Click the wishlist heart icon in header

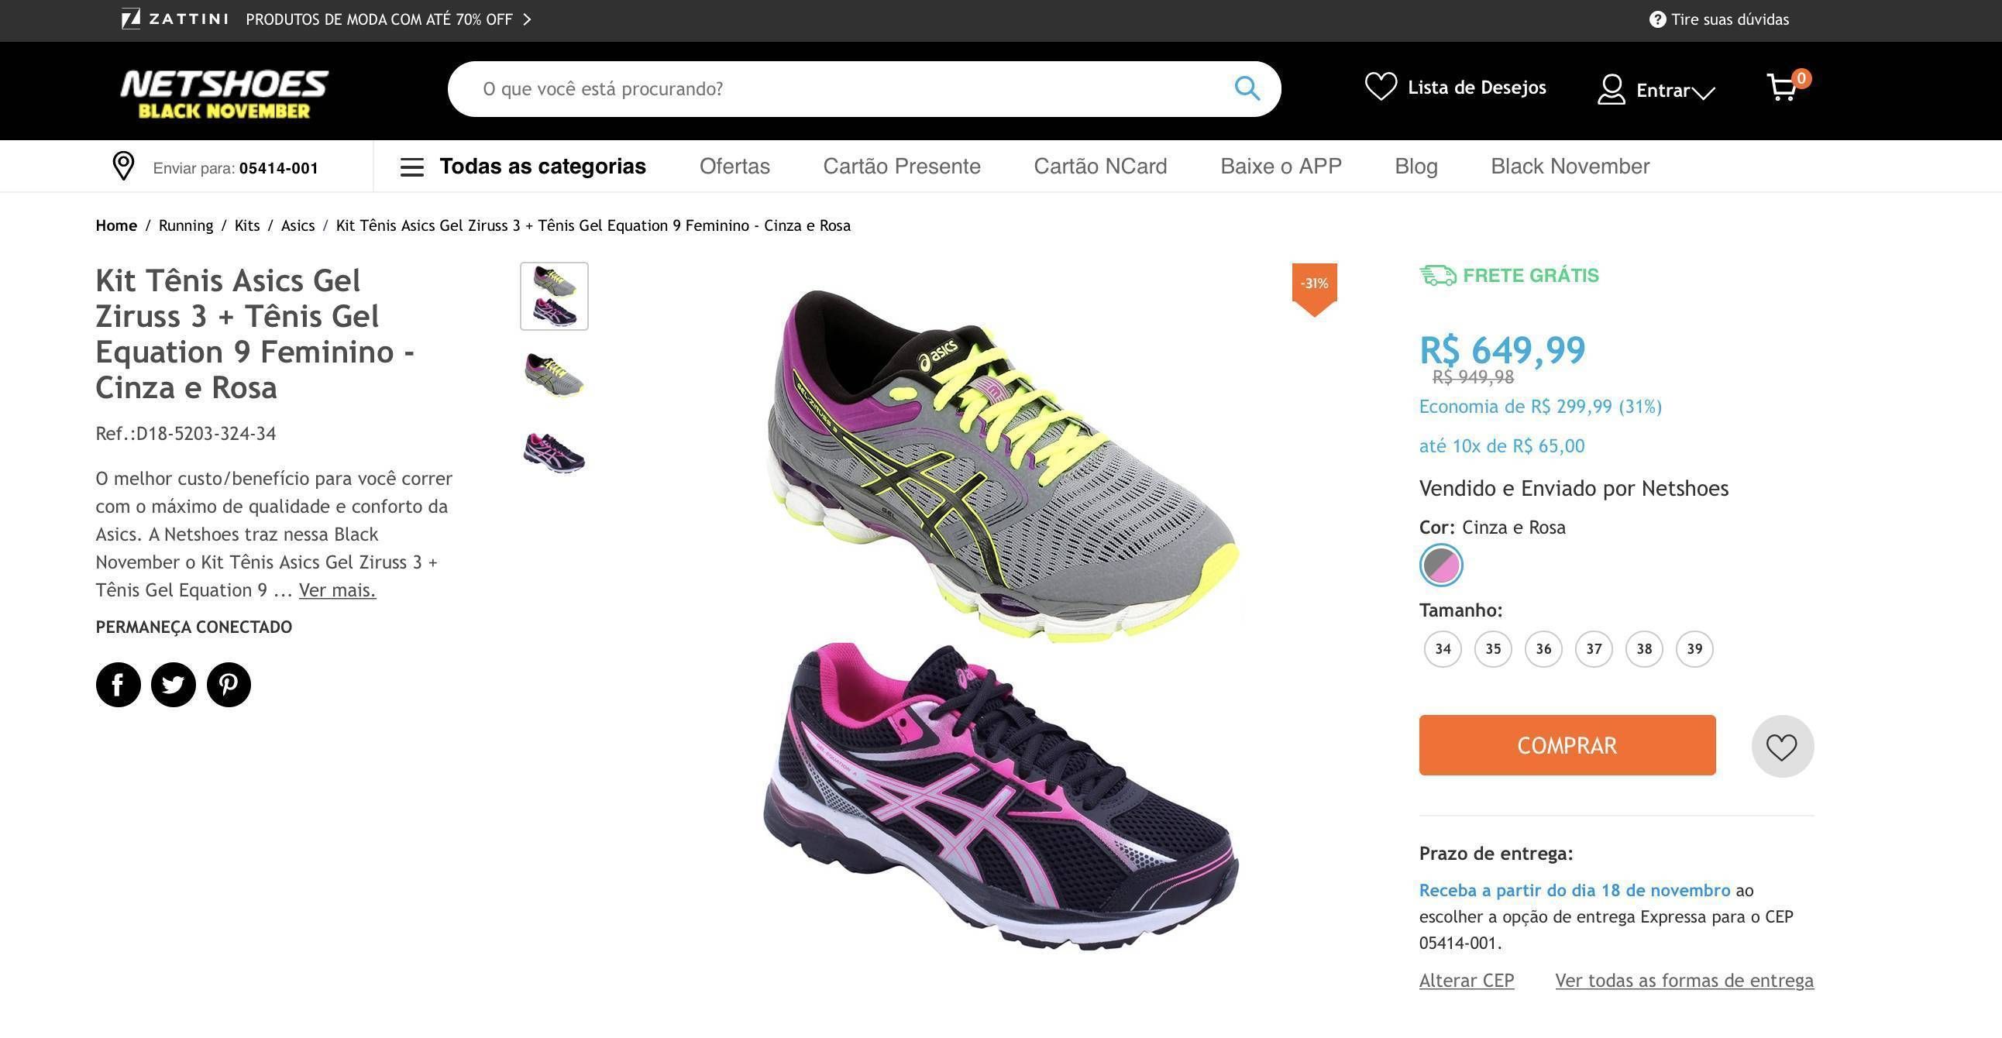[1381, 86]
